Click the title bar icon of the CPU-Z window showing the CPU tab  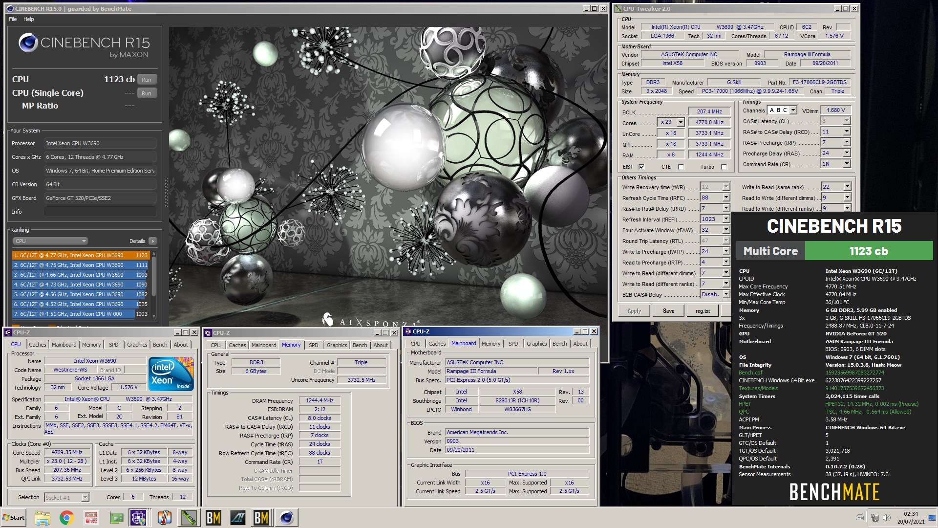point(8,332)
